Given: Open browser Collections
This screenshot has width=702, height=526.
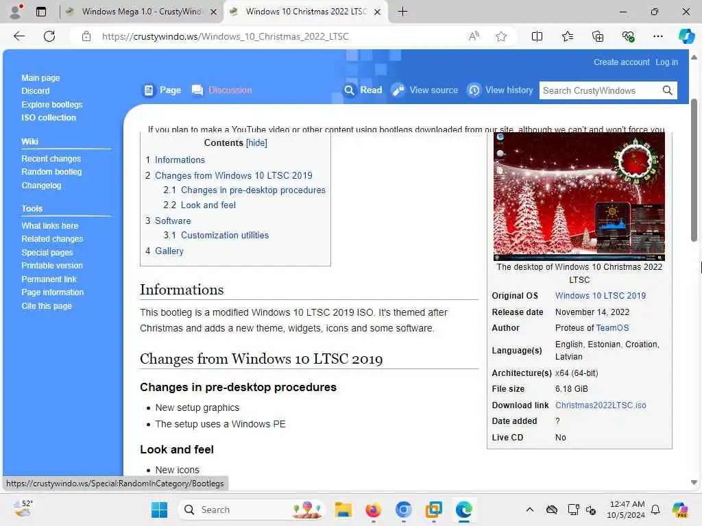Looking at the screenshot, I should [598, 36].
